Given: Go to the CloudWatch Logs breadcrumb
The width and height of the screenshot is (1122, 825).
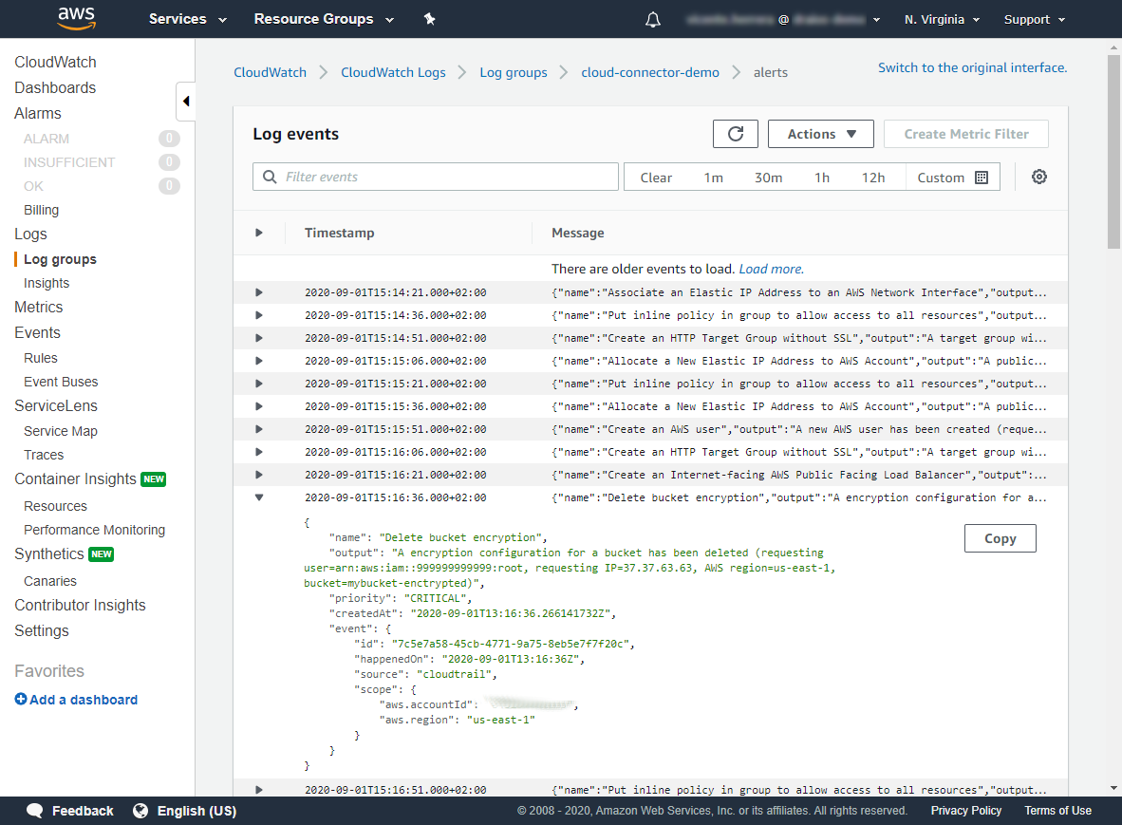Looking at the screenshot, I should tap(393, 72).
